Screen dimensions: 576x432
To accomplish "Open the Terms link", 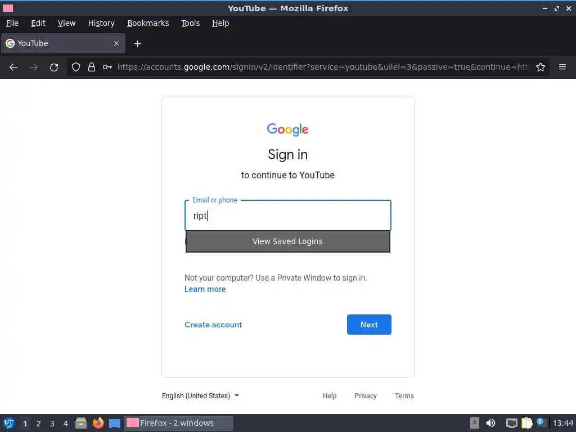I will (404, 395).
